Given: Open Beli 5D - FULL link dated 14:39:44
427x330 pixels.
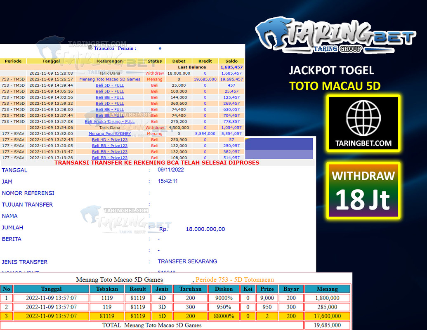Looking at the screenshot, I should tap(110, 85).
